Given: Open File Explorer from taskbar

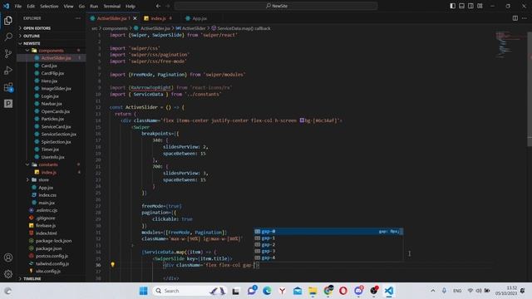Looking at the screenshot, I should click(x=313, y=291).
